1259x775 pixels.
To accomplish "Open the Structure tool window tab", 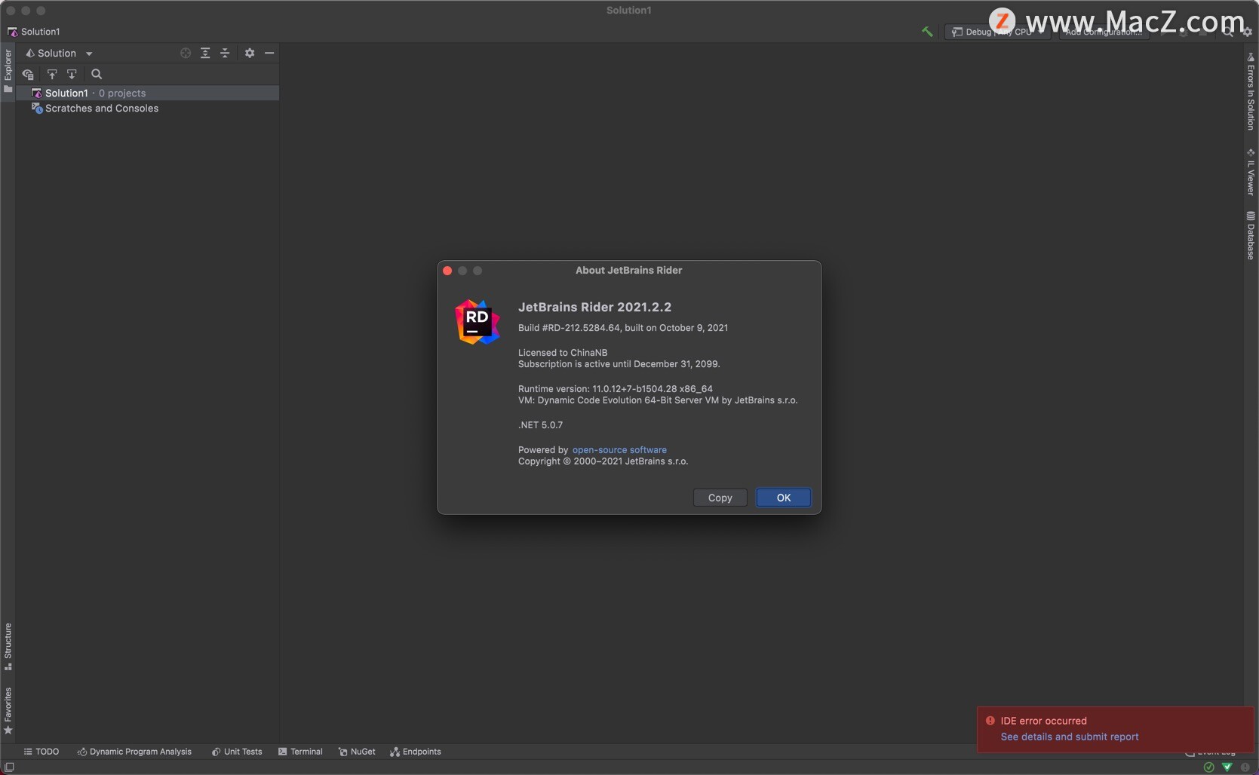I will tap(8, 647).
